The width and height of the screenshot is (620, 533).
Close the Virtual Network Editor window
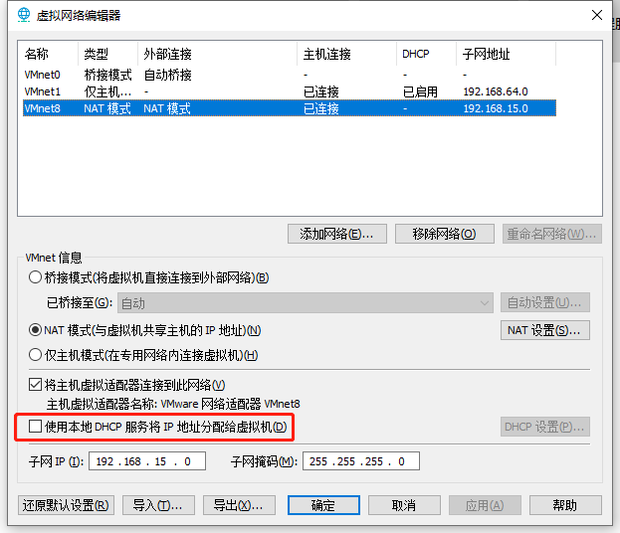597,15
